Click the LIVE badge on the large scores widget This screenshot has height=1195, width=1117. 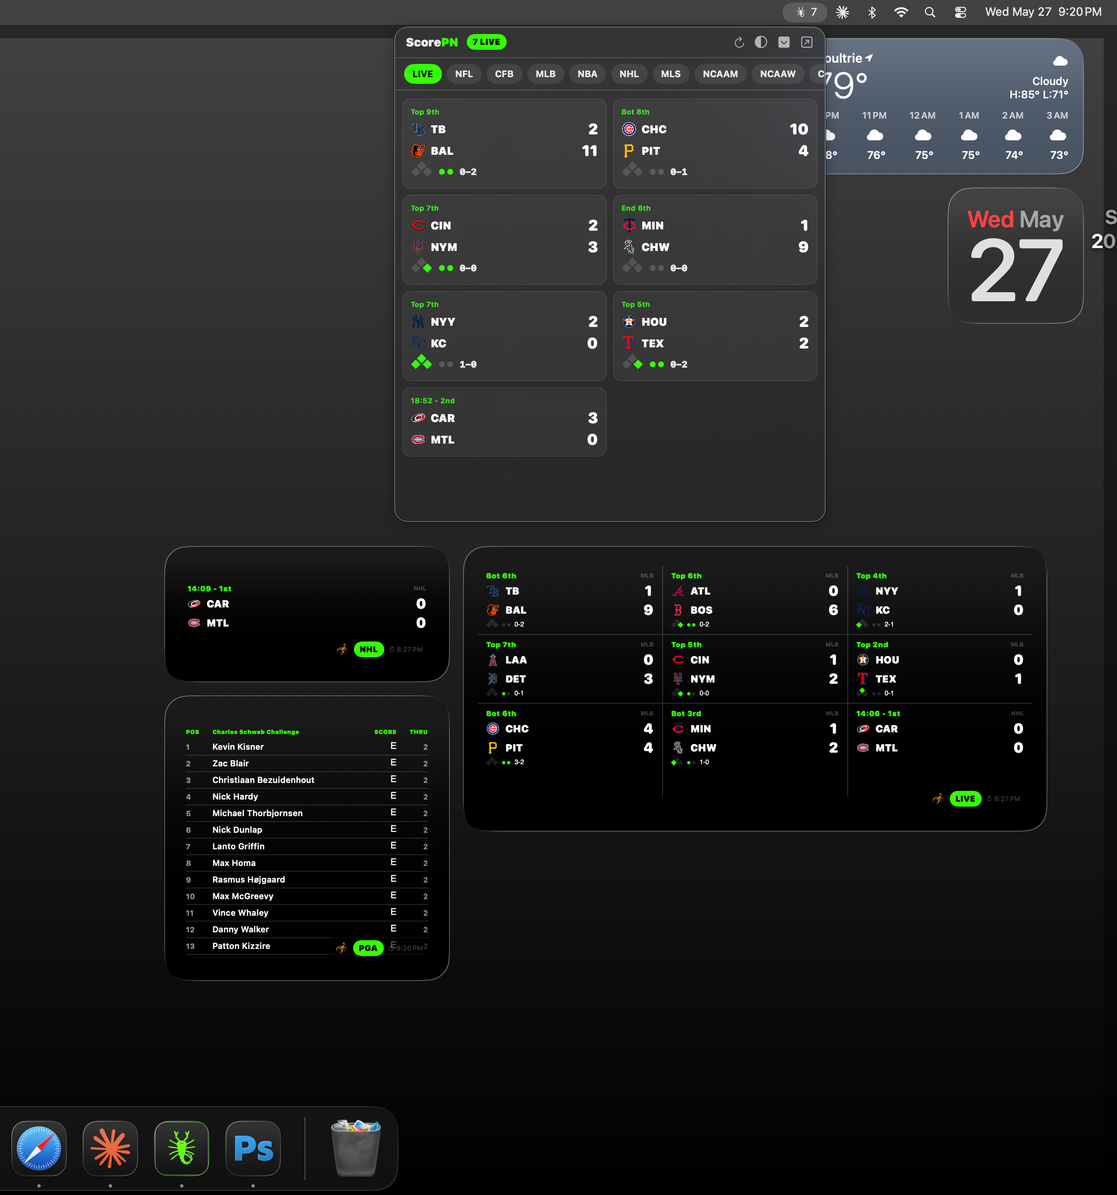[x=966, y=799]
